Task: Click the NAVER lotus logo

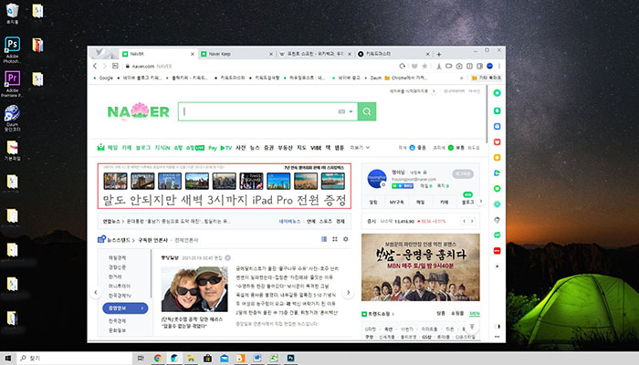Action: (x=138, y=110)
